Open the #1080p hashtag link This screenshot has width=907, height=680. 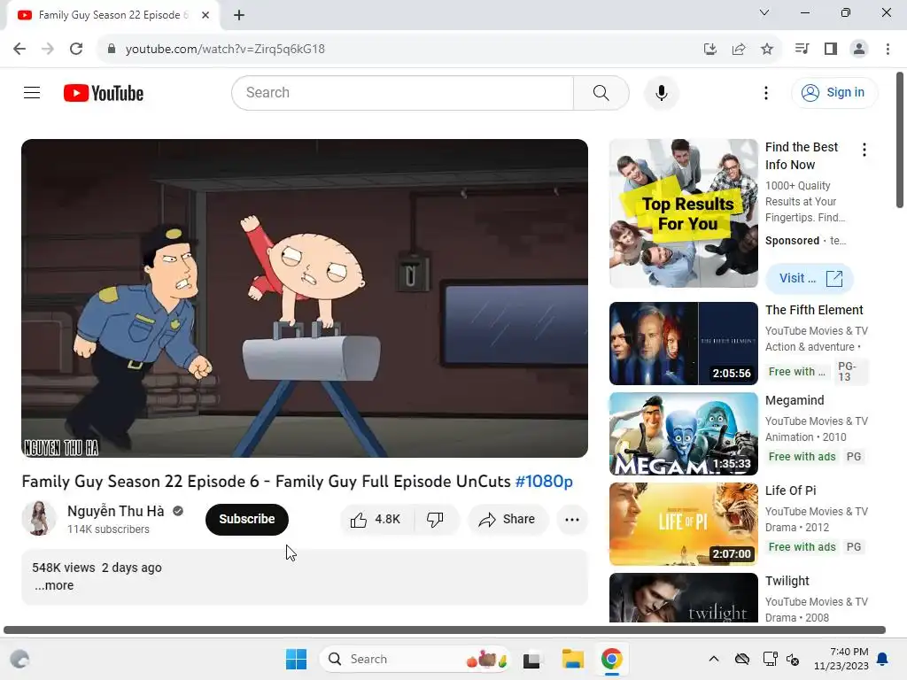[544, 481]
